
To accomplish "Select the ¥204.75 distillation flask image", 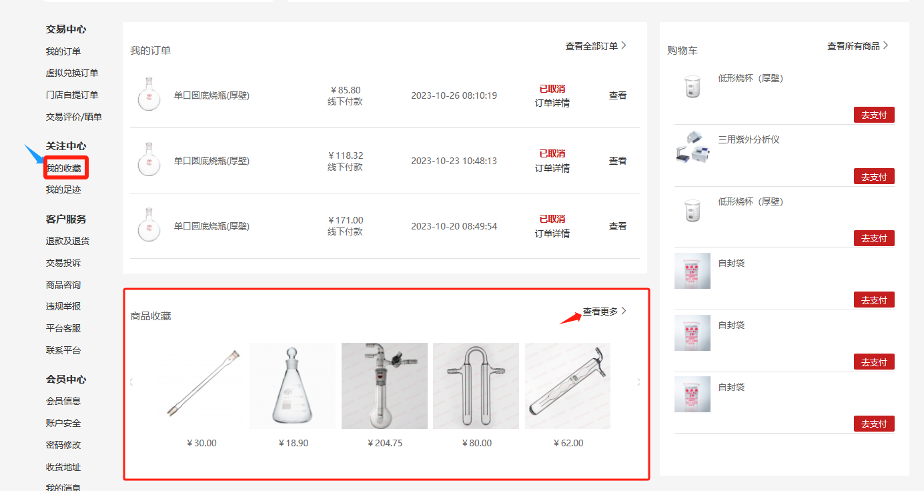I will click(x=384, y=386).
